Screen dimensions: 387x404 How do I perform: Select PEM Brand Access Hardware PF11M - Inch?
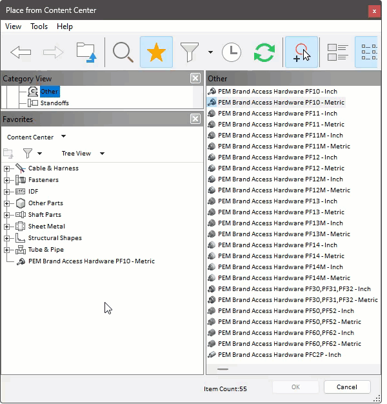pyautogui.click(x=281, y=136)
